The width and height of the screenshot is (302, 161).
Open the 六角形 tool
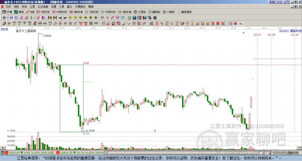tap(169, 12)
